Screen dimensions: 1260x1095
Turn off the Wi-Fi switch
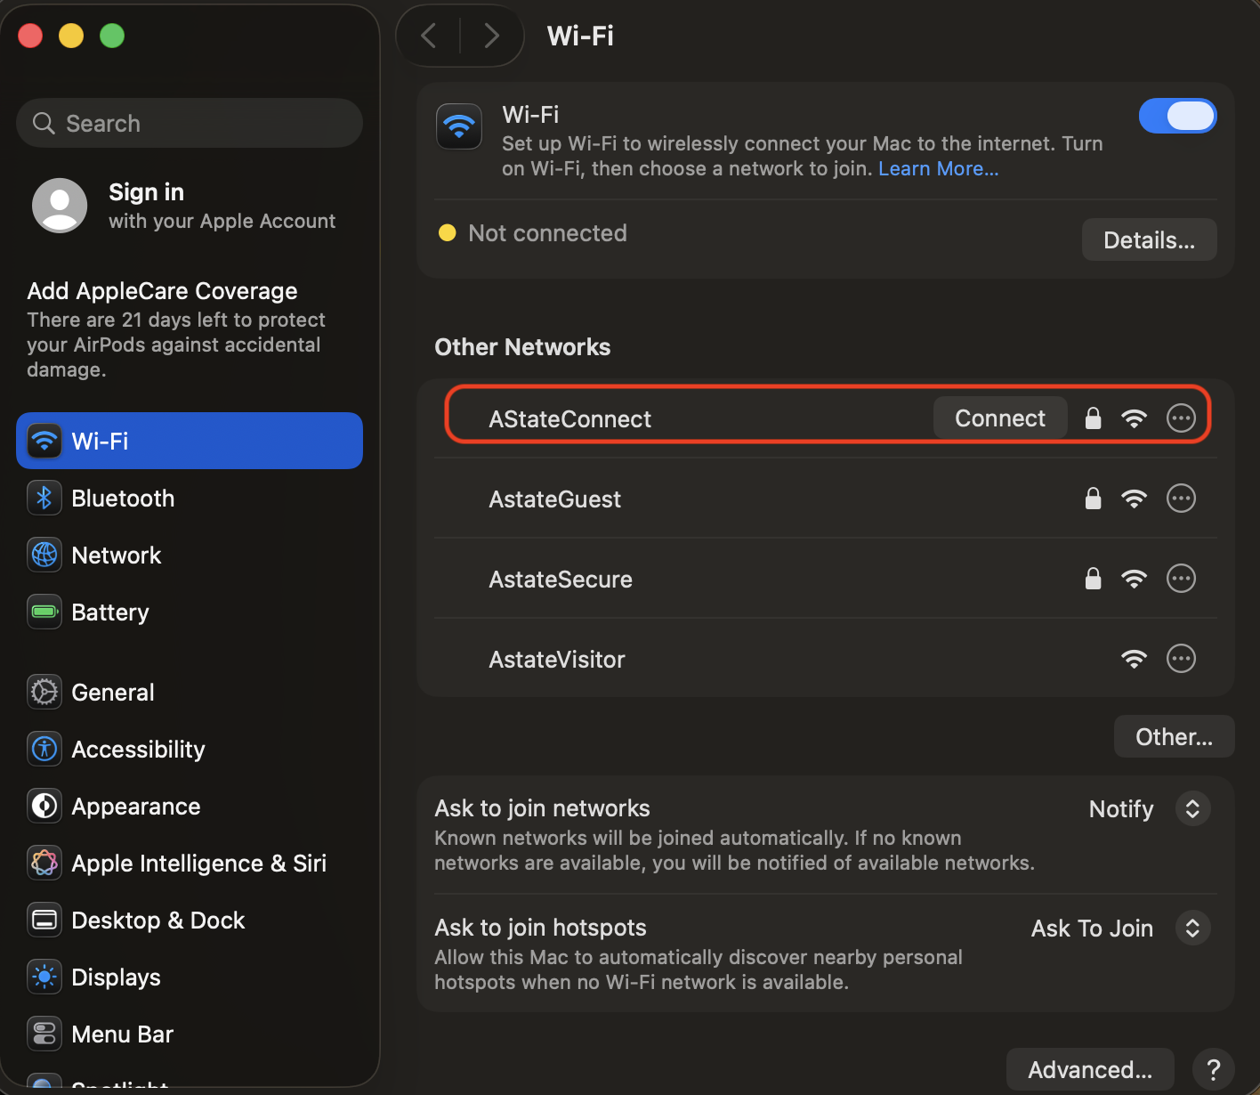(1177, 116)
